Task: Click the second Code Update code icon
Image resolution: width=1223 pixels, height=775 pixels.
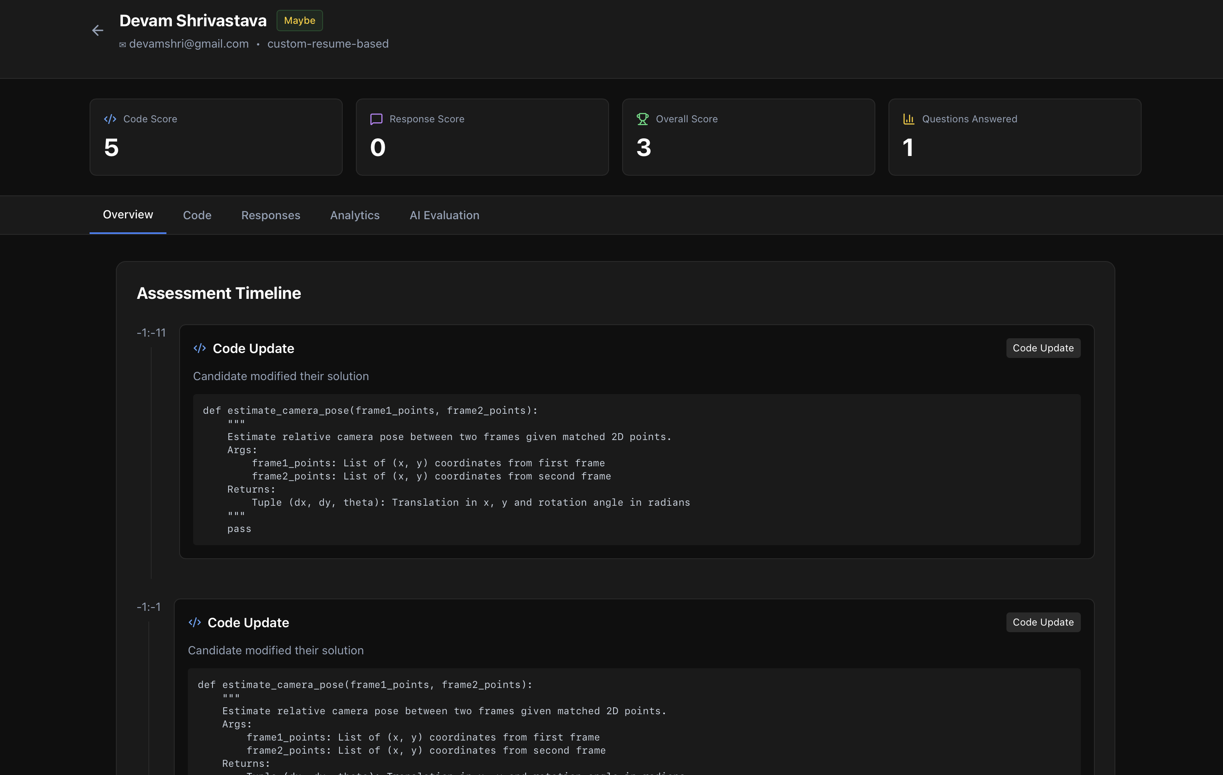Action: pyautogui.click(x=194, y=622)
